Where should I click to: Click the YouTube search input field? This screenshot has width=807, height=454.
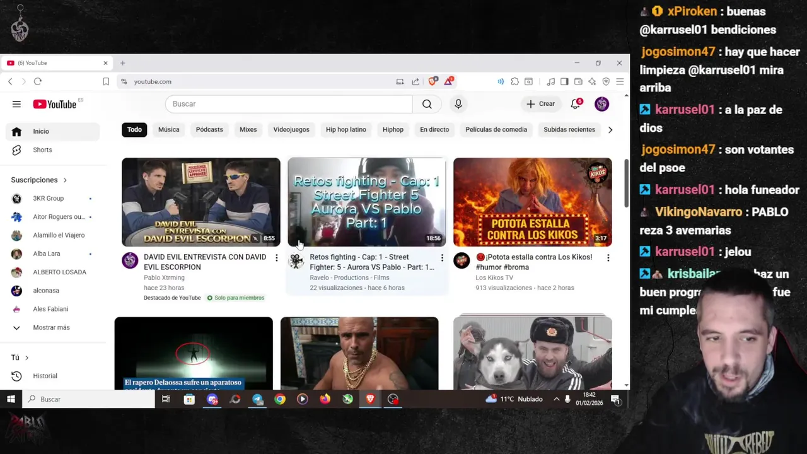(x=289, y=104)
